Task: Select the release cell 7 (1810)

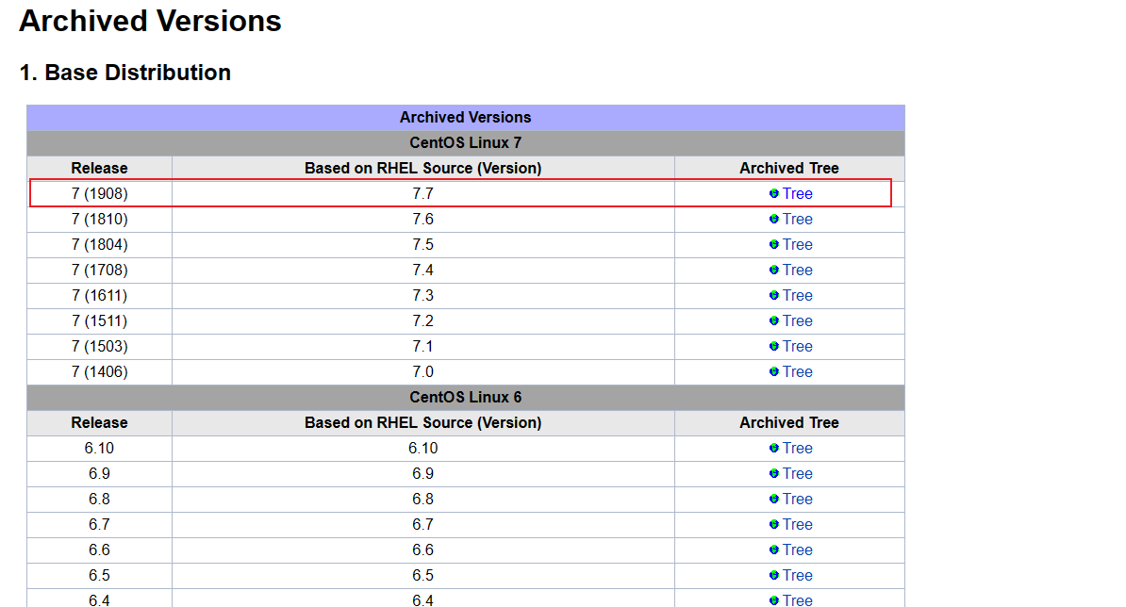Action: coord(99,219)
